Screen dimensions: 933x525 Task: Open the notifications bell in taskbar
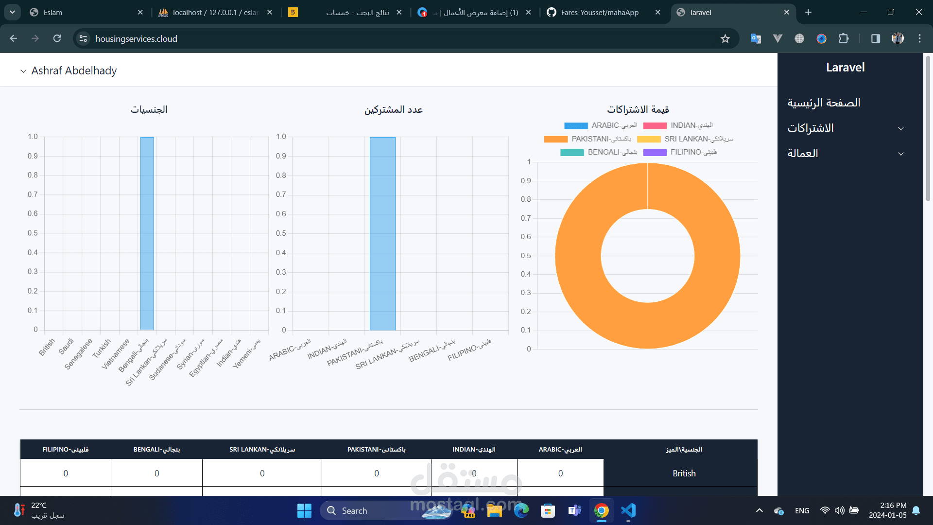[916, 510]
